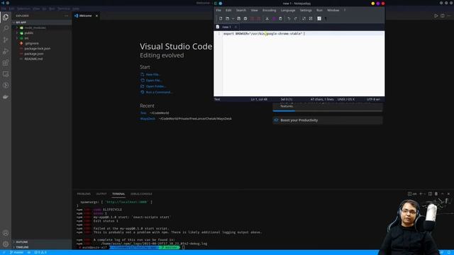Viewport: 454px width, 255px height.
Task: Open Source Control view in VS Code activity bar
Action: tap(6, 40)
